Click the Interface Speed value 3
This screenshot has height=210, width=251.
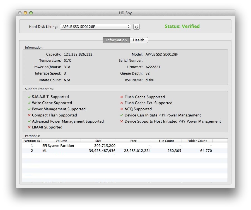pos(65,73)
